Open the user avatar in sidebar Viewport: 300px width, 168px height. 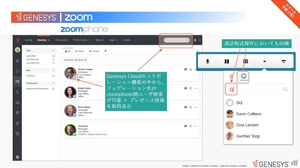[x=18, y=50]
